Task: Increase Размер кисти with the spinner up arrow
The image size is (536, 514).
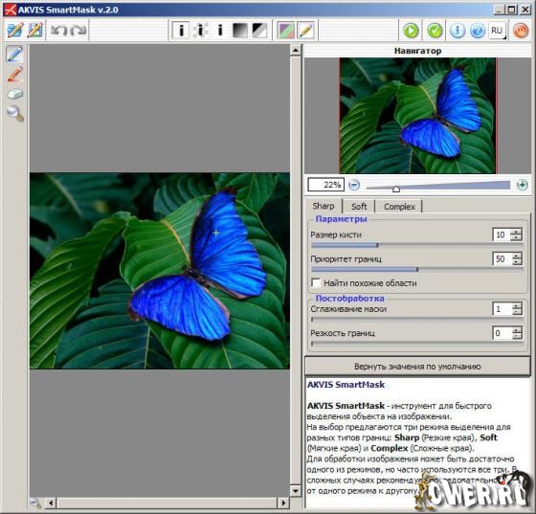Action: (517, 232)
